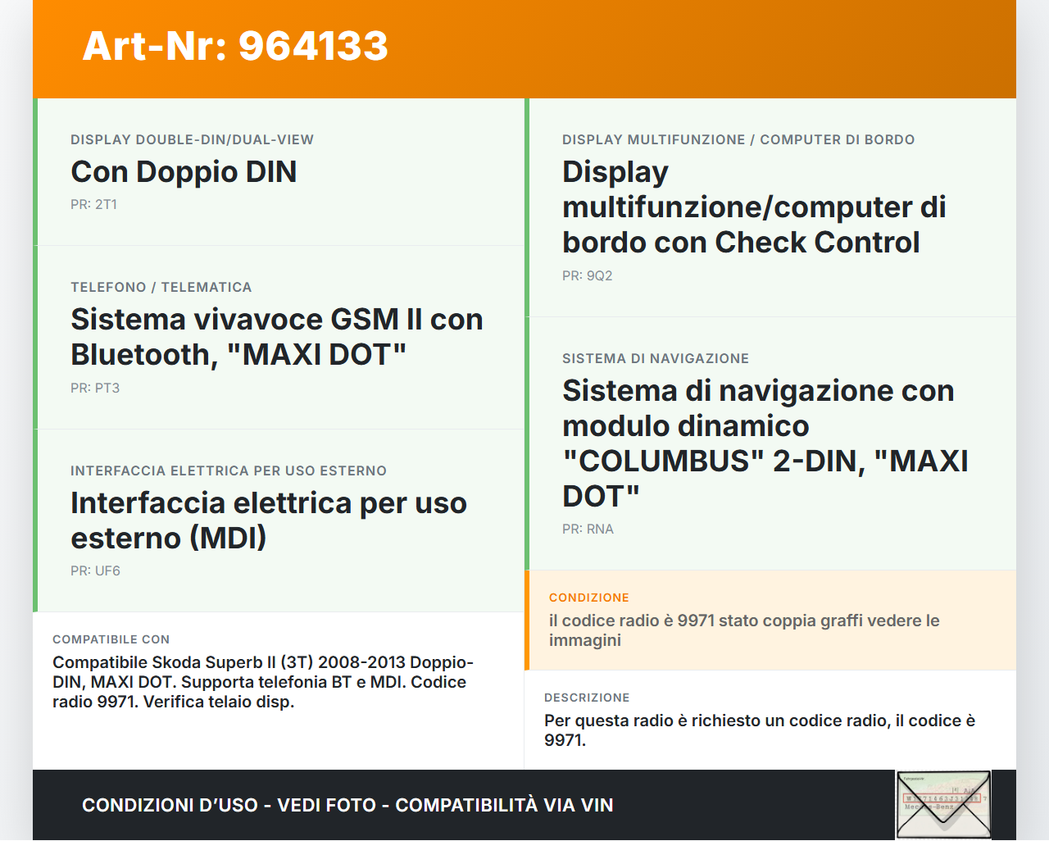Click the "Descrizione" radio code paragraph
1049x841 pixels.
tap(759, 730)
